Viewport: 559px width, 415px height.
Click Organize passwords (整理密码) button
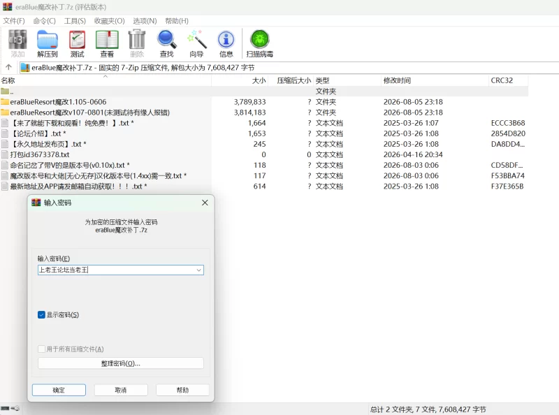pyautogui.click(x=121, y=363)
